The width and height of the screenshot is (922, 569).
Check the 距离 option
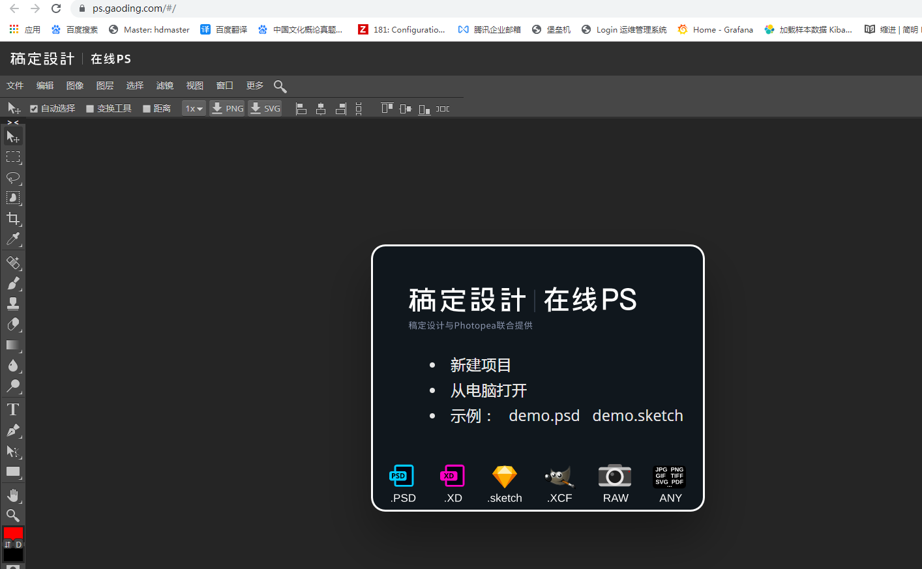pyautogui.click(x=146, y=108)
